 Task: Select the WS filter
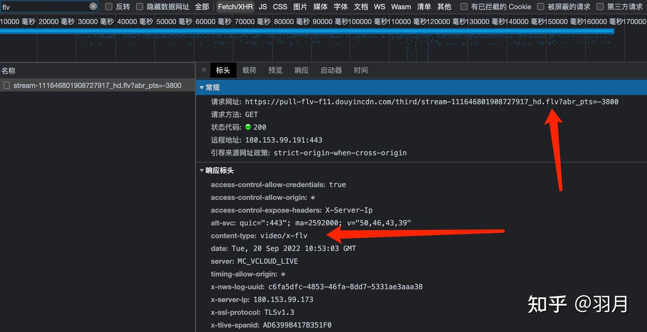[379, 6]
